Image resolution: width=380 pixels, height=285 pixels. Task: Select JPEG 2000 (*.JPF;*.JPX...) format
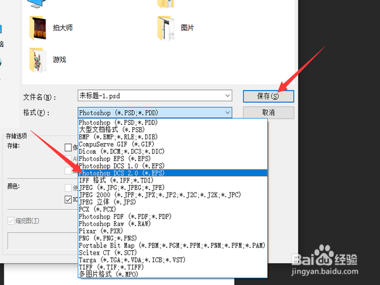(x=173, y=195)
